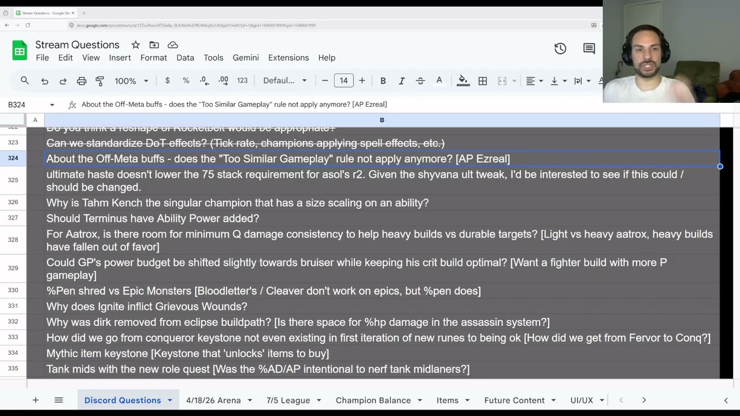The image size is (740, 416).
Task: Click the formula bar text
Action: [x=234, y=105]
